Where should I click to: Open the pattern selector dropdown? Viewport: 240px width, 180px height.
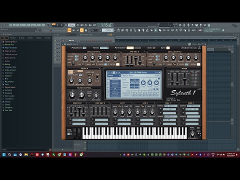107,30
